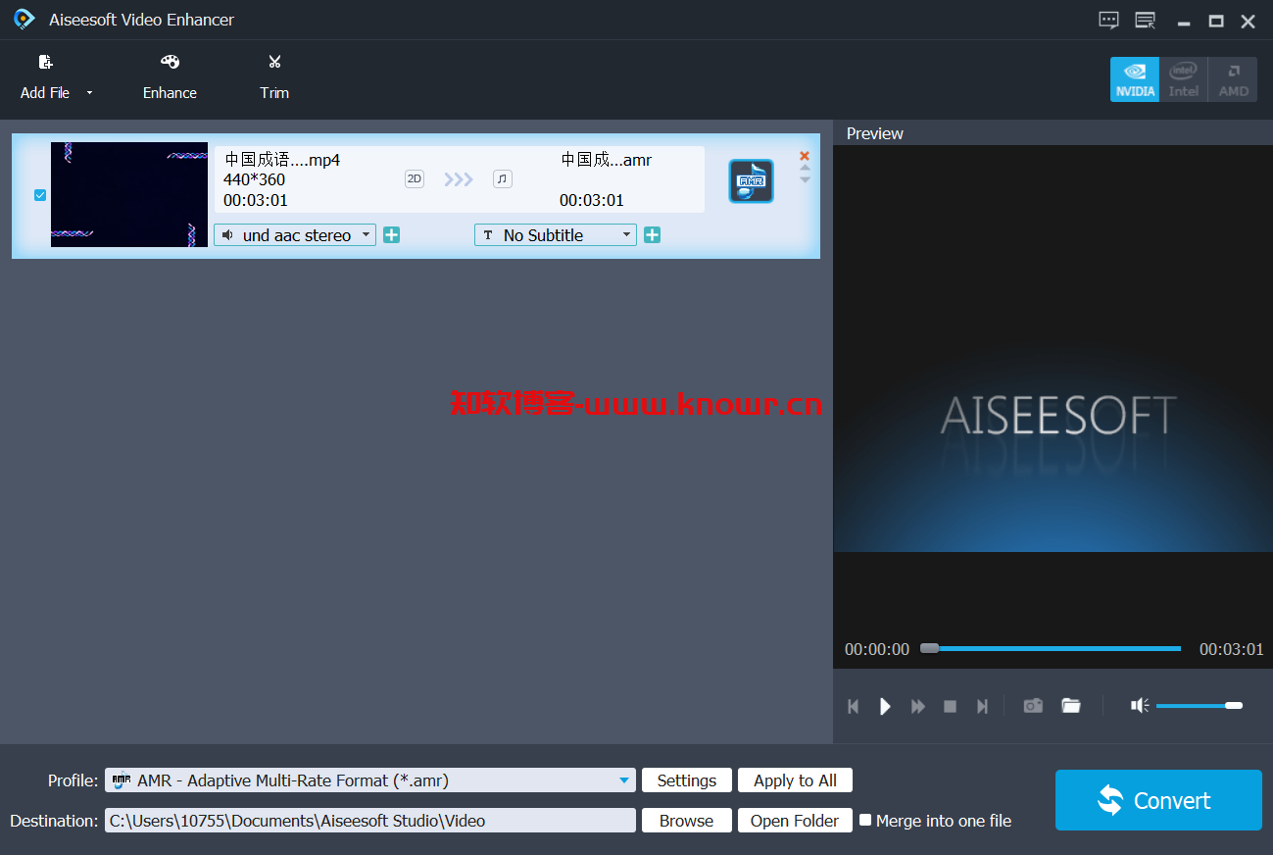Open the feedback chat icon in the title bar
This screenshot has width=1273, height=855.
pyautogui.click(x=1108, y=21)
